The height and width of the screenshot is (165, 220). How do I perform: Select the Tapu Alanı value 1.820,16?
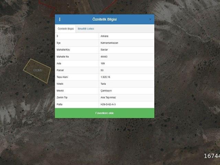[x=106, y=77]
